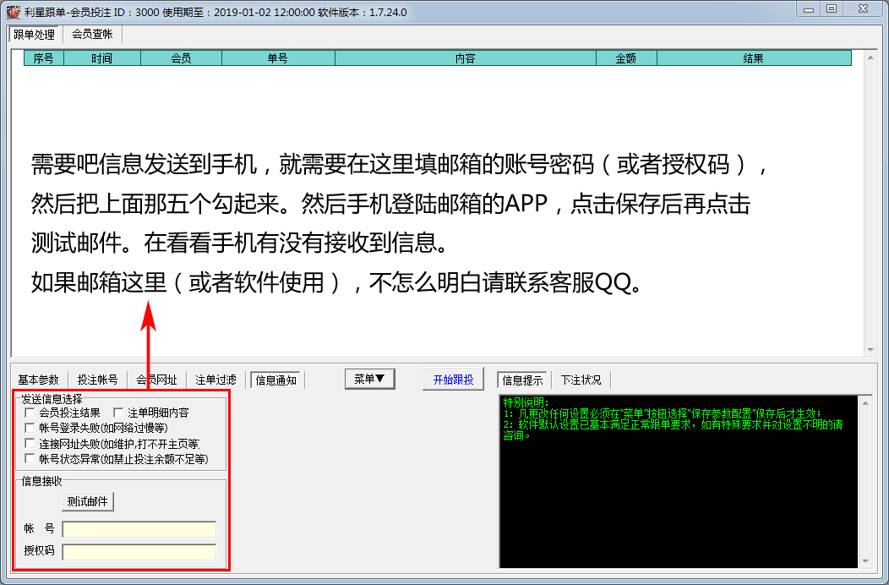Screen dimensions: 889x585
Task: Enable 连接网址失败 checkbox
Action: (30, 443)
